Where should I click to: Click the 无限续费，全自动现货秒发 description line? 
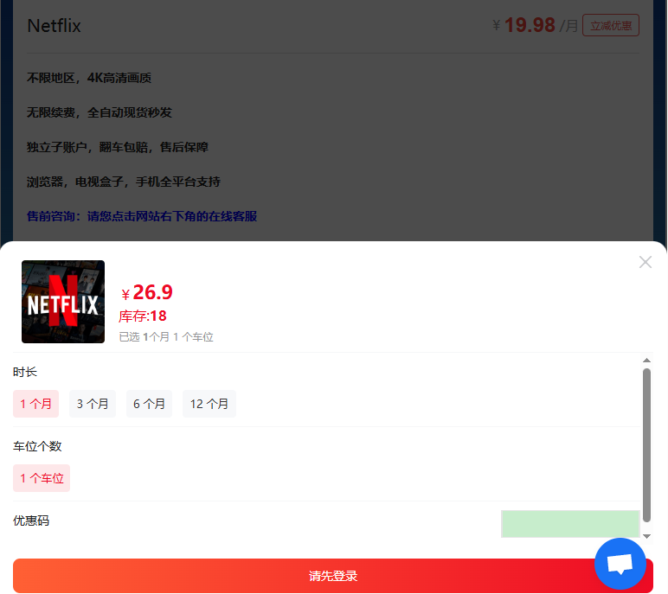[100, 112]
